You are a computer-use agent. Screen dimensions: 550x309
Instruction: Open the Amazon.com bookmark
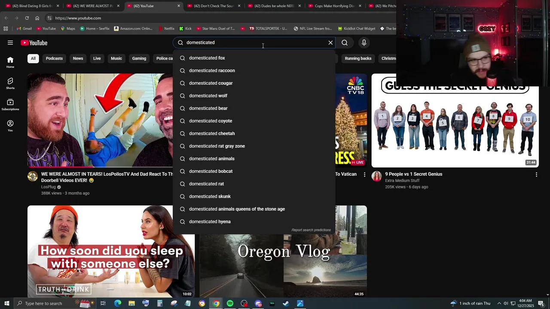click(x=133, y=29)
